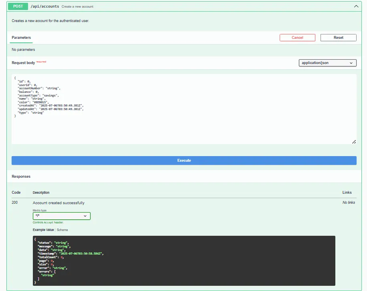Click the 'Create a new account' summary
Image resolution: width=367 pixels, height=291 pixels.
click(77, 6)
